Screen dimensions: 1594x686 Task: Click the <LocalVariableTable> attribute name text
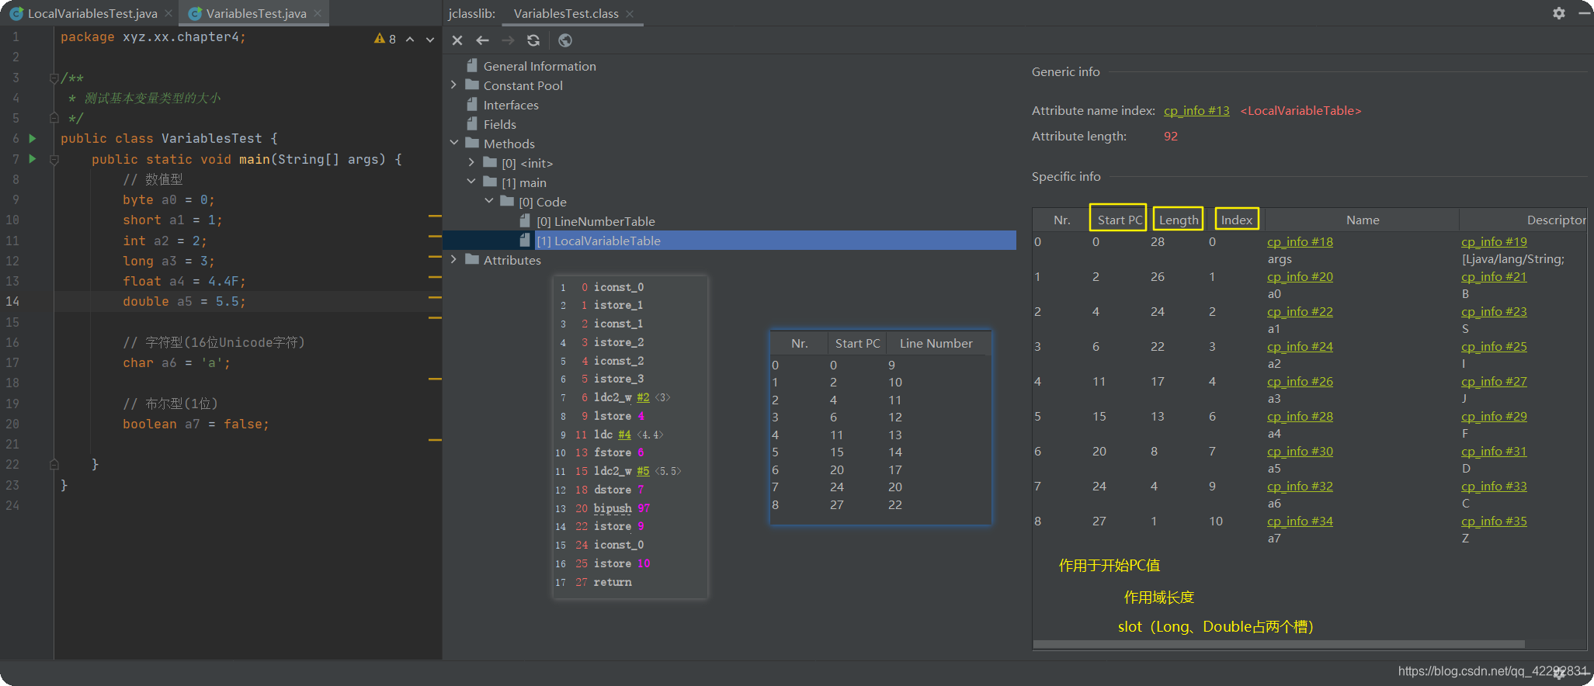coord(1301,110)
